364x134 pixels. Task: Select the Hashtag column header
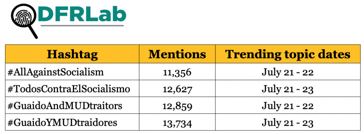72,54
